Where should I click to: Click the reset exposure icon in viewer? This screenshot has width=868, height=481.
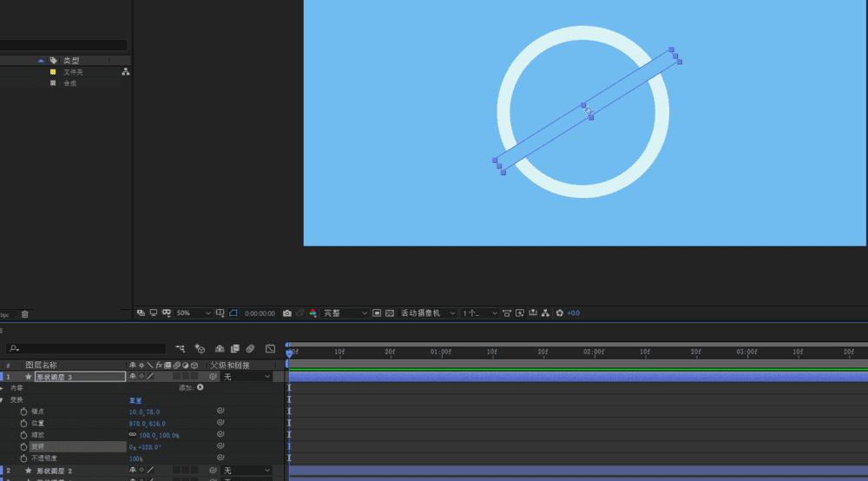(560, 313)
